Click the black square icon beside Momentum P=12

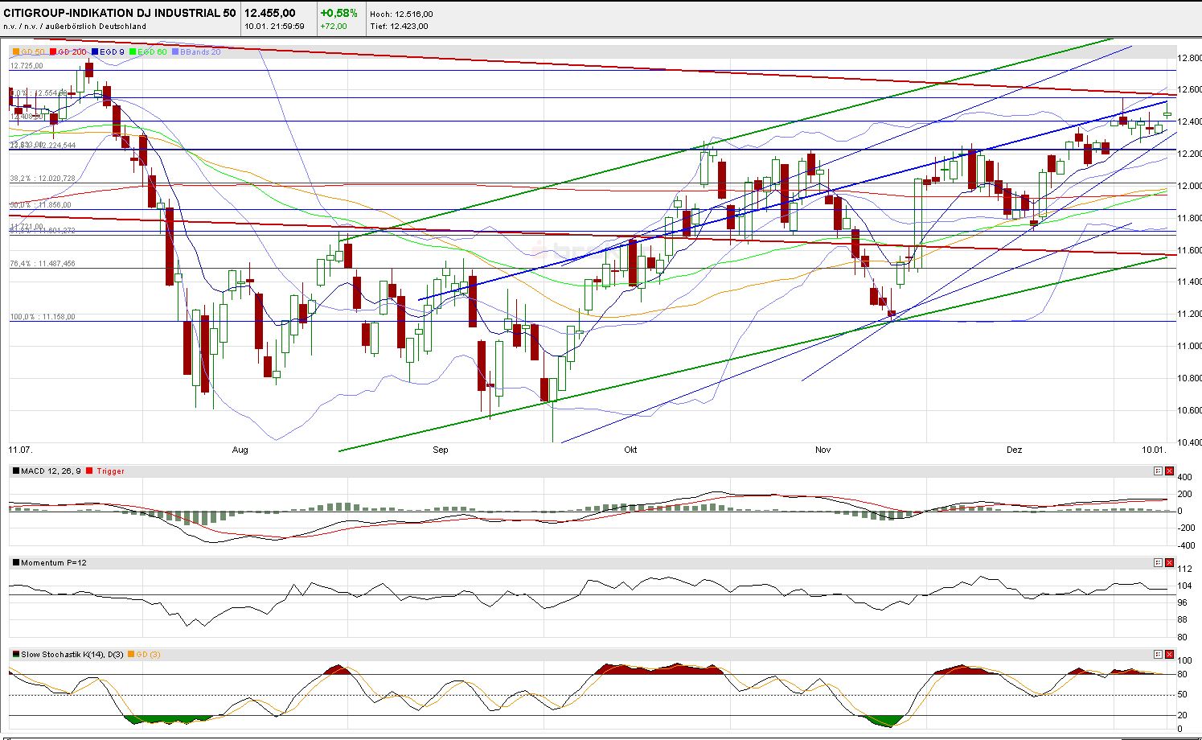click(x=15, y=562)
